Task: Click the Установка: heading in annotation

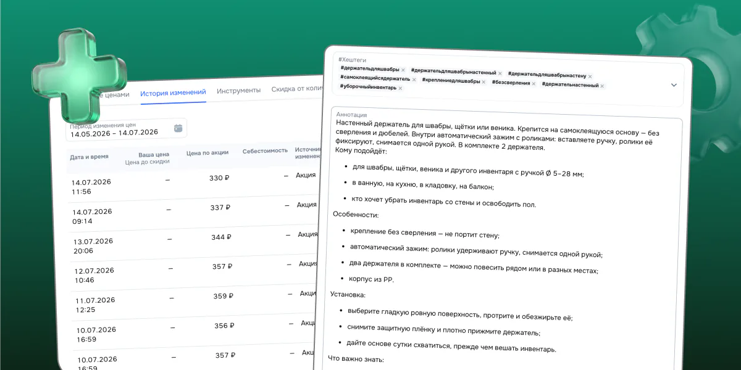Action: (x=348, y=295)
